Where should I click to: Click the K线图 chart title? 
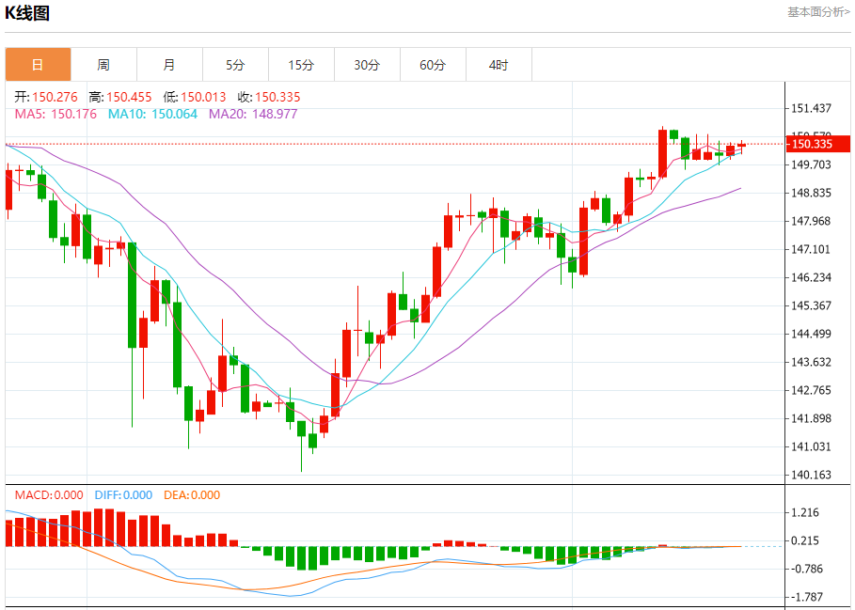point(27,12)
